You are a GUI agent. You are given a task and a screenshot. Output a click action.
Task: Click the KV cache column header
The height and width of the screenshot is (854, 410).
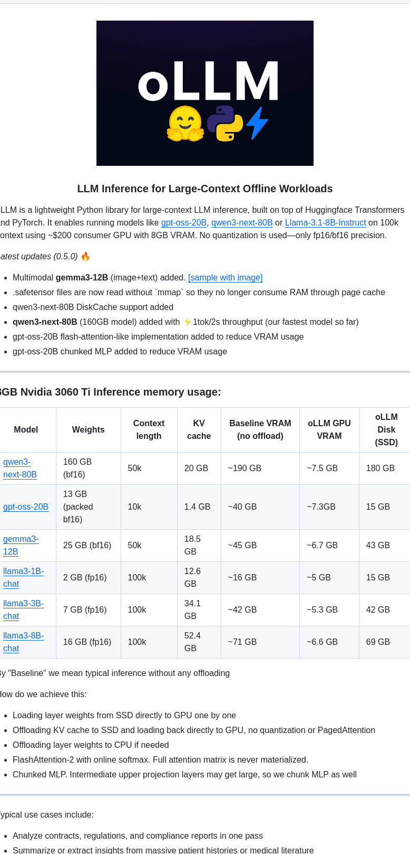199,430
